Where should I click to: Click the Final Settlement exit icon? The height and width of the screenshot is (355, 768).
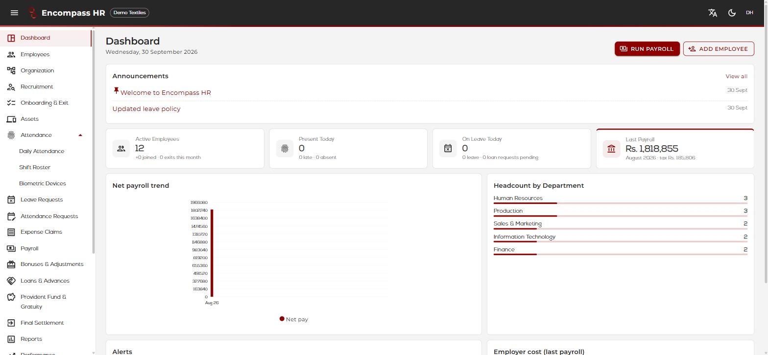[11, 323]
